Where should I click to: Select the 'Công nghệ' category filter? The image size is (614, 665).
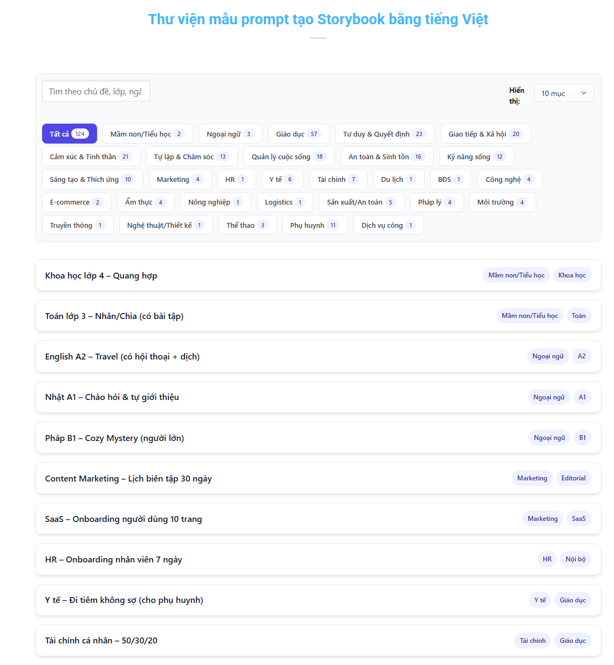click(509, 179)
